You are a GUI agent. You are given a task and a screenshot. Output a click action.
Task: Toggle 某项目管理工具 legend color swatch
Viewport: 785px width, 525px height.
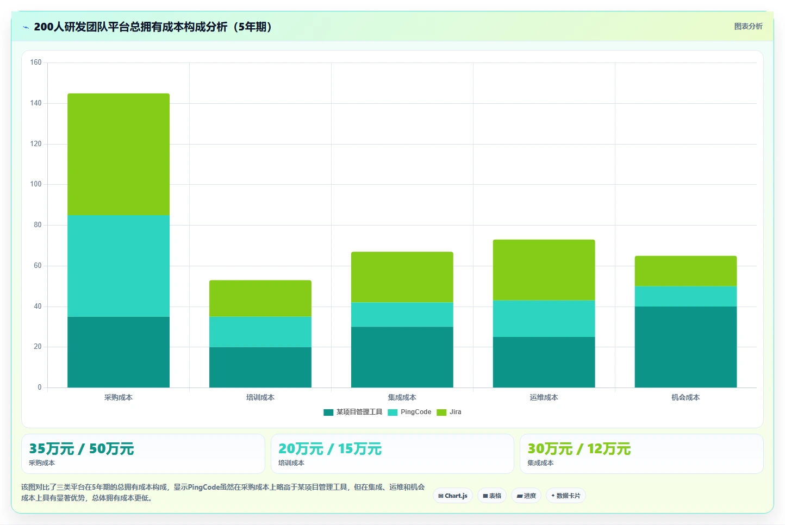pyautogui.click(x=328, y=412)
